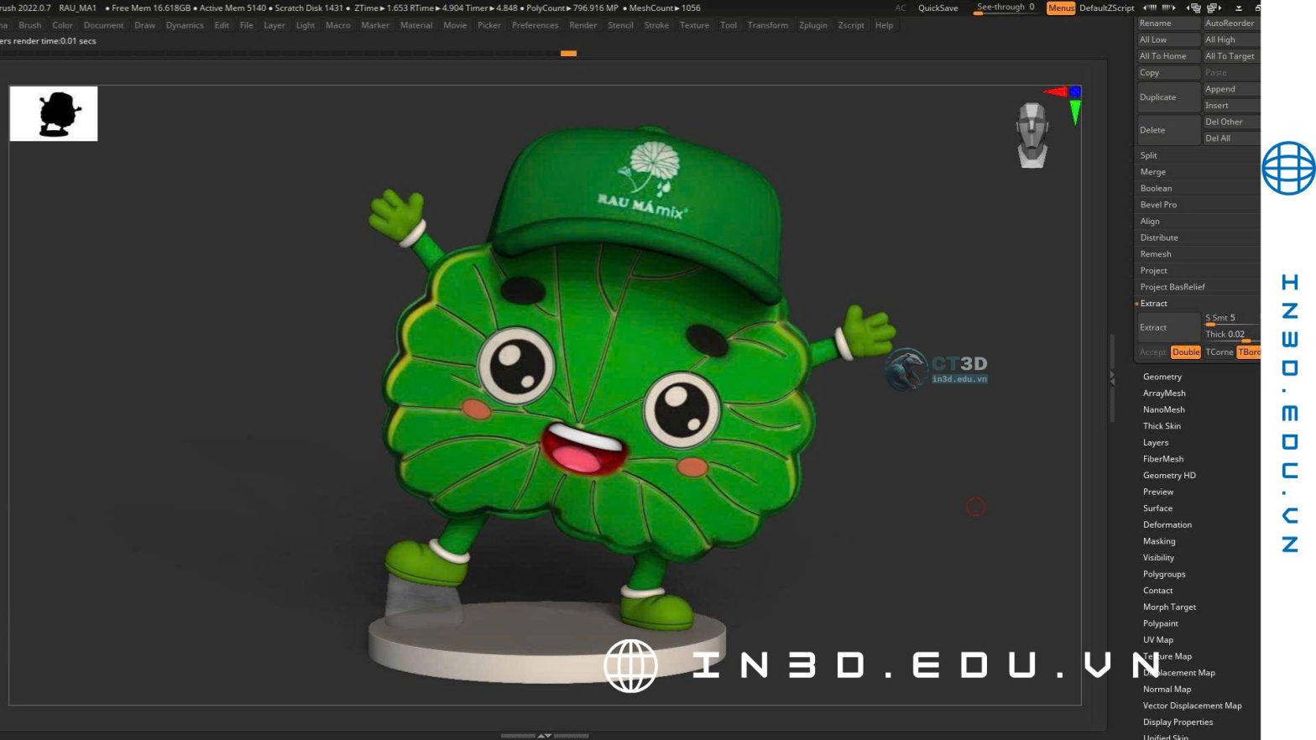This screenshot has width=1316, height=740.
Task: Click the hide-to-tray minimize arrow icon
Action: click(1239, 8)
